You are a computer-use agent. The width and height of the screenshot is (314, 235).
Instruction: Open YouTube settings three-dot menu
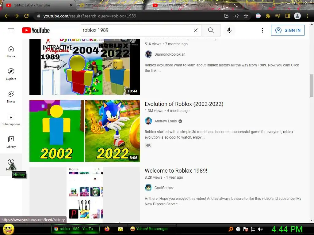coord(262,30)
